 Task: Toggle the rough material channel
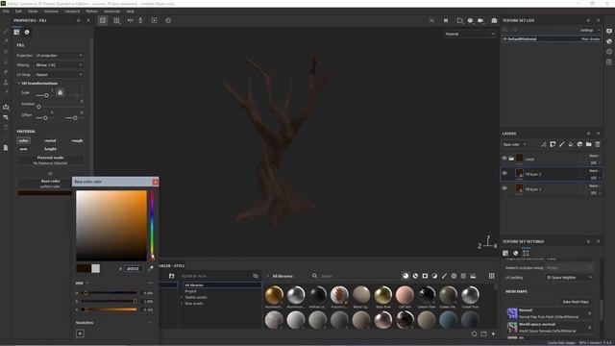click(77, 140)
